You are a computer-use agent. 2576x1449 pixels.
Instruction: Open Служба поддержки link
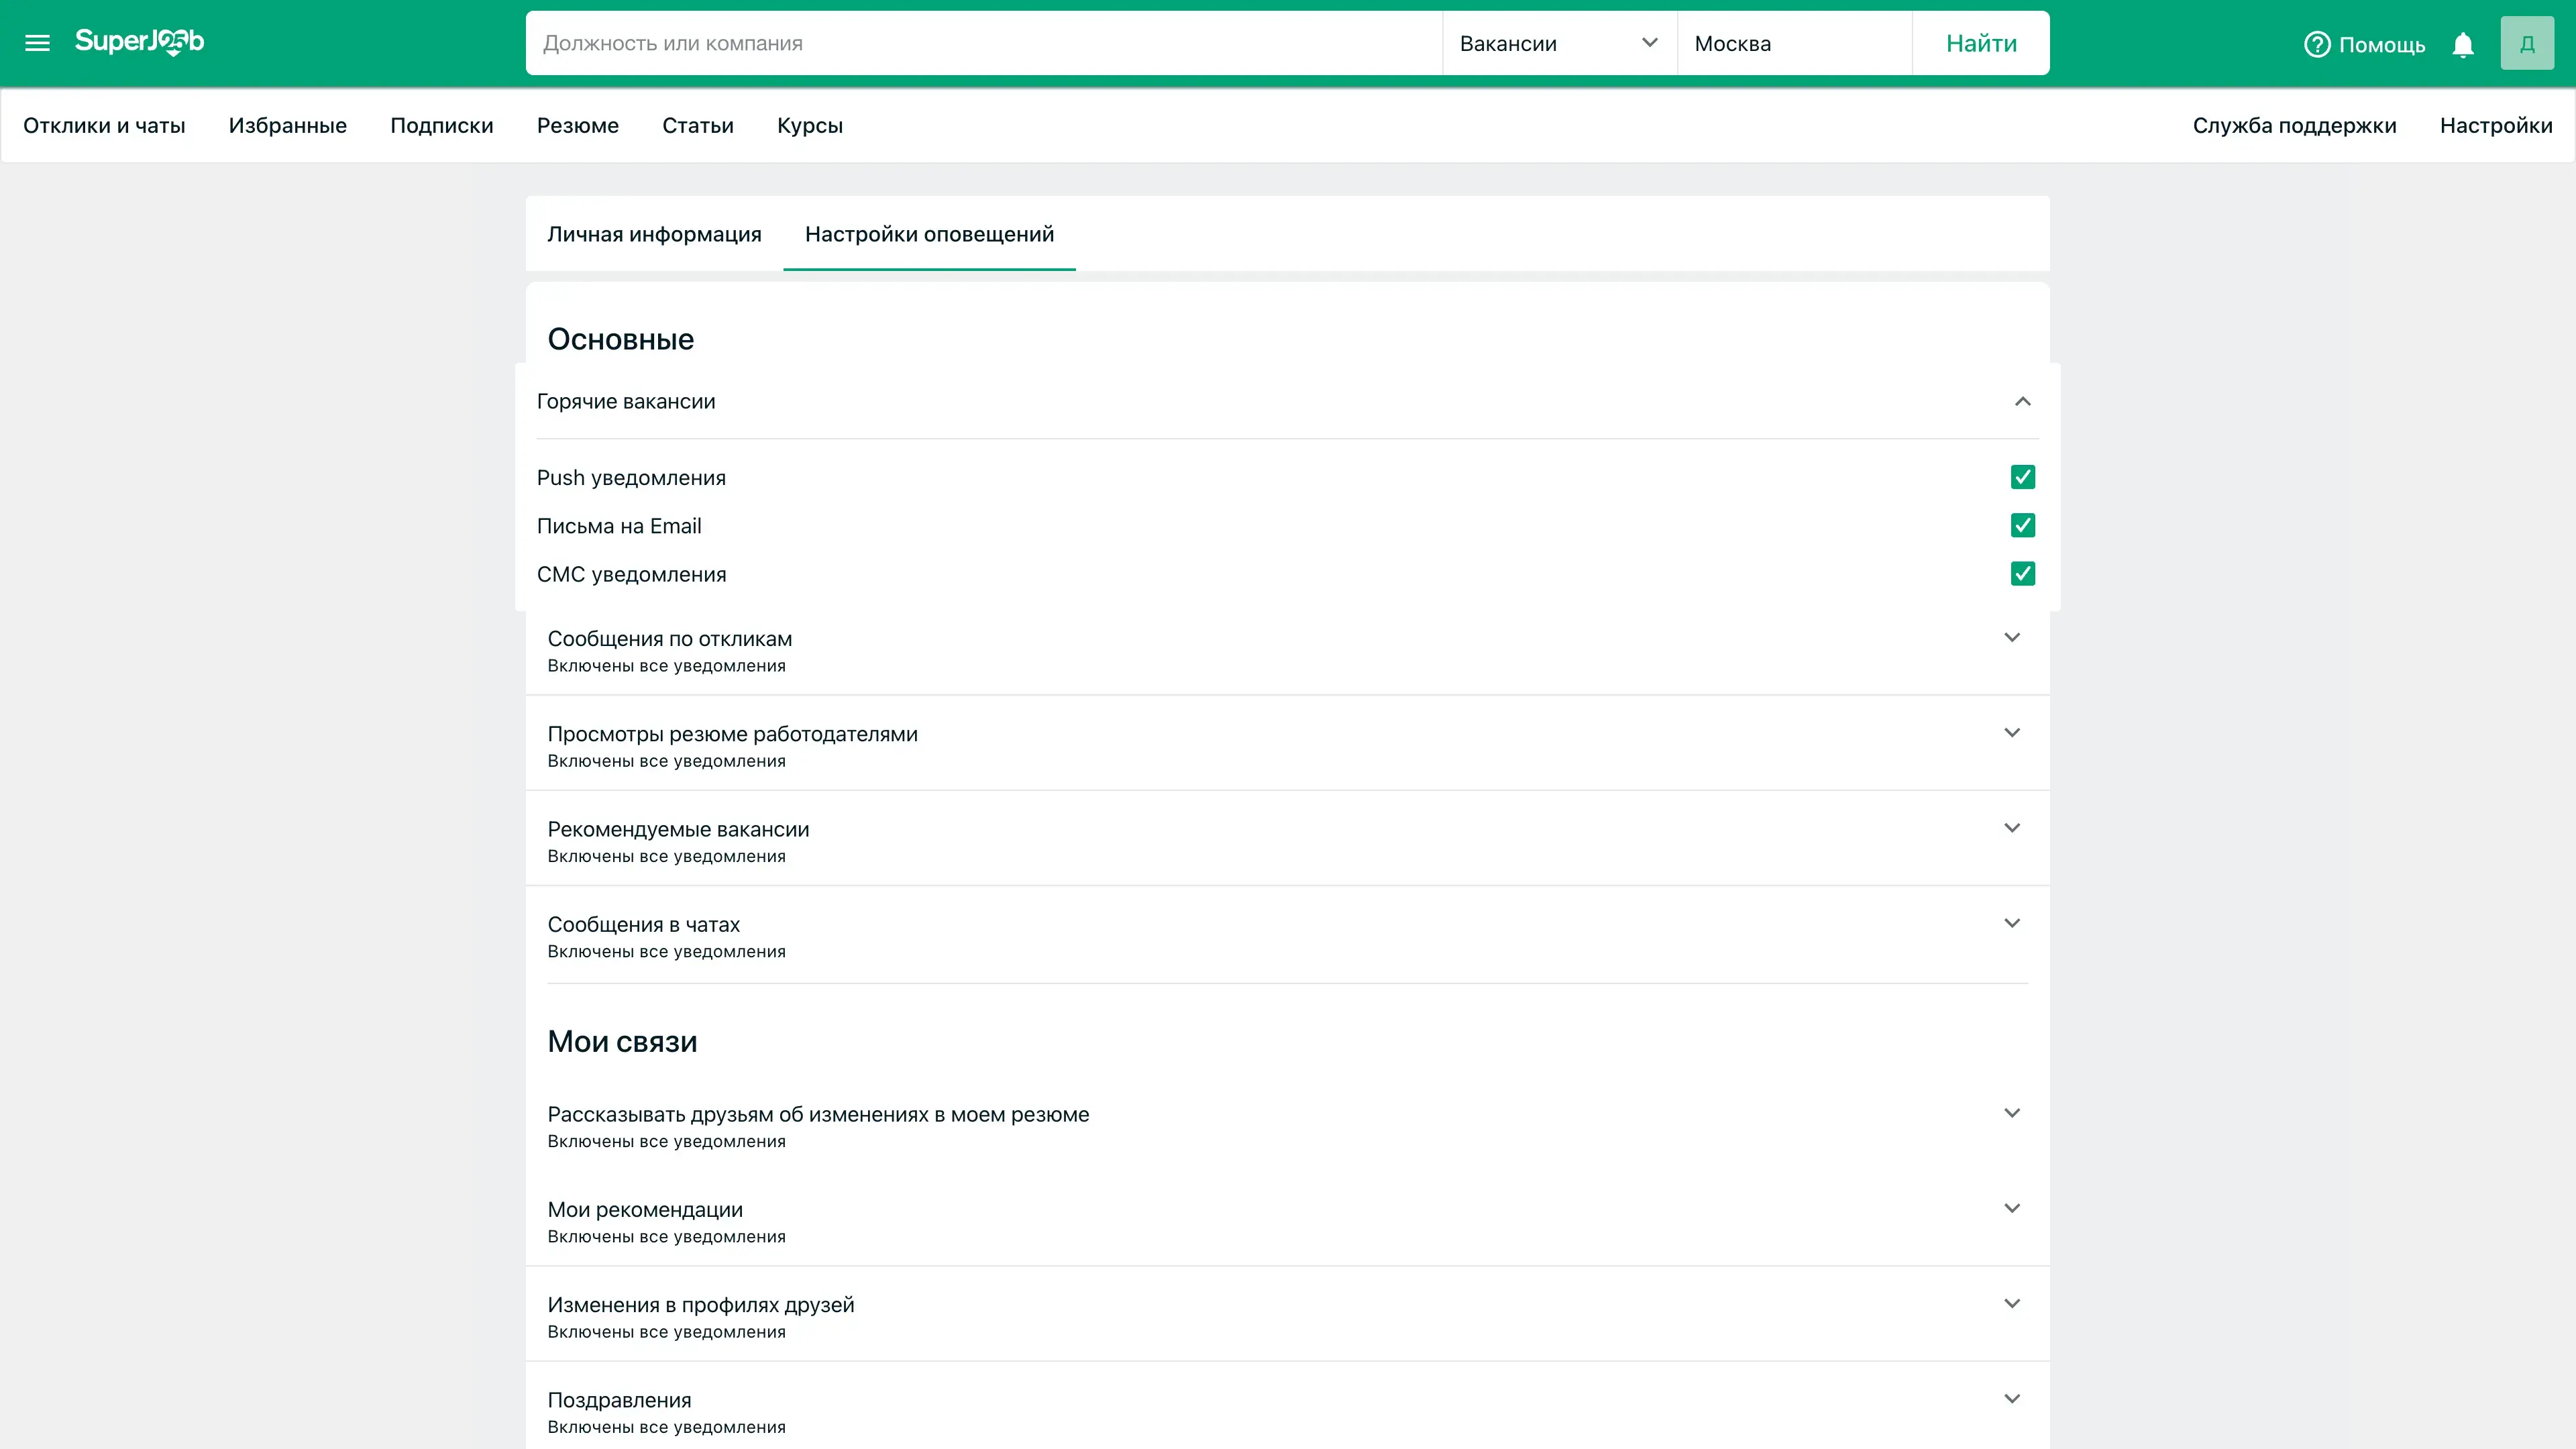click(x=2294, y=126)
